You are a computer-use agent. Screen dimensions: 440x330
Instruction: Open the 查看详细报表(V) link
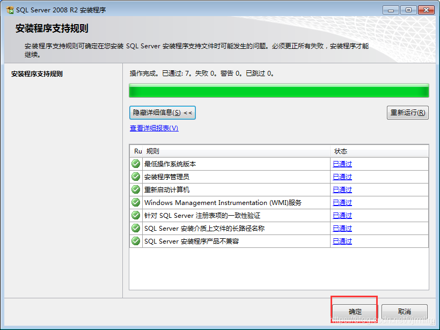point(154,128)
